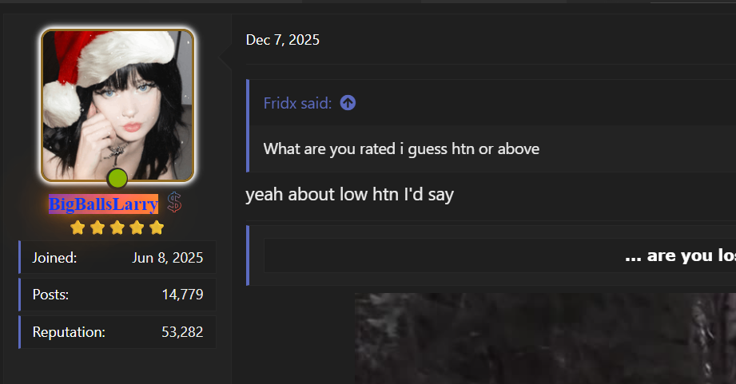Click the up-arrow icon beside Fridx said
Viewport: 736px width, 384px height.
click(348, 103)
